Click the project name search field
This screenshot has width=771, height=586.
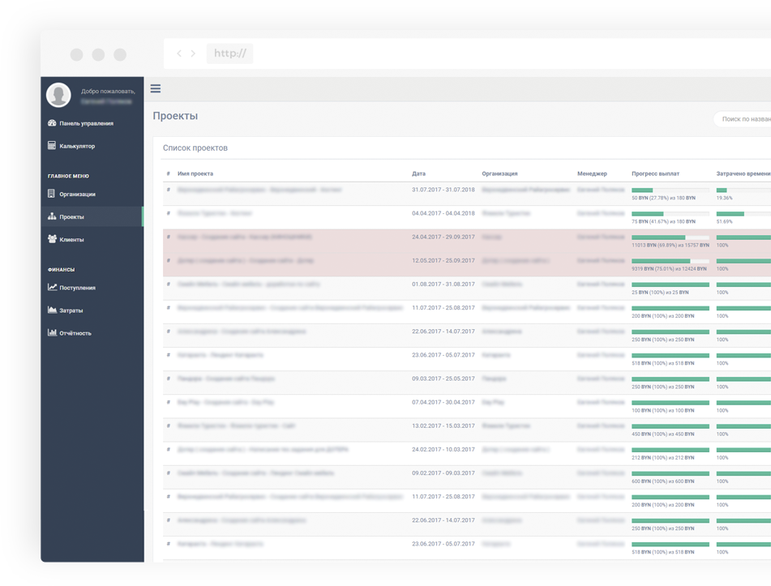pyautogui.click(x=743, y=119)
